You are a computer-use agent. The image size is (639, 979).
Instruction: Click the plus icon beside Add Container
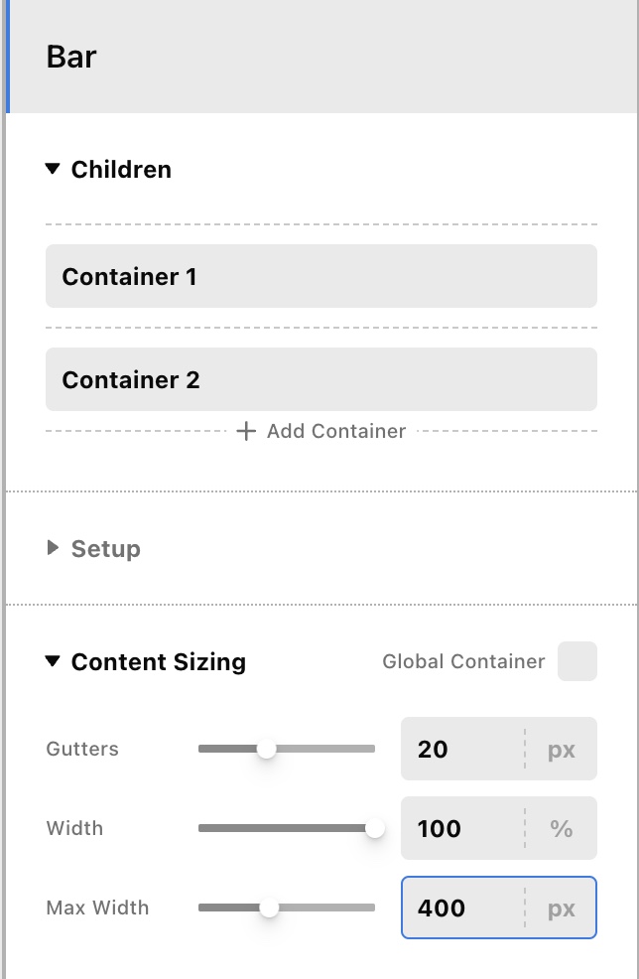point(246,431)
